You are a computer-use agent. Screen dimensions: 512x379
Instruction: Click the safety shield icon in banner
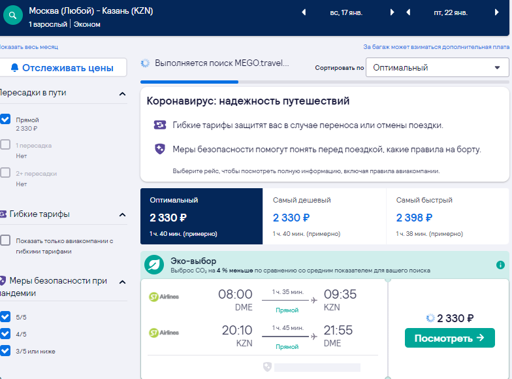tap(160, 149)
